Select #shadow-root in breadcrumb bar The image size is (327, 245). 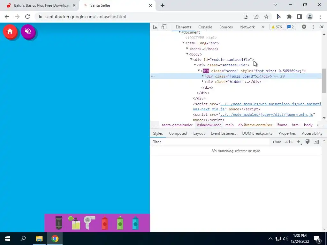(x=209, y=125)
